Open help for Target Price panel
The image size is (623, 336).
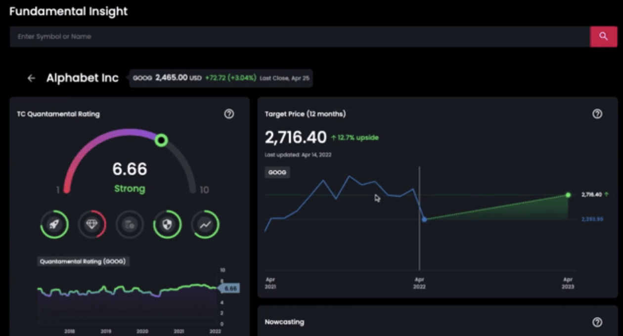pos(597,114)
